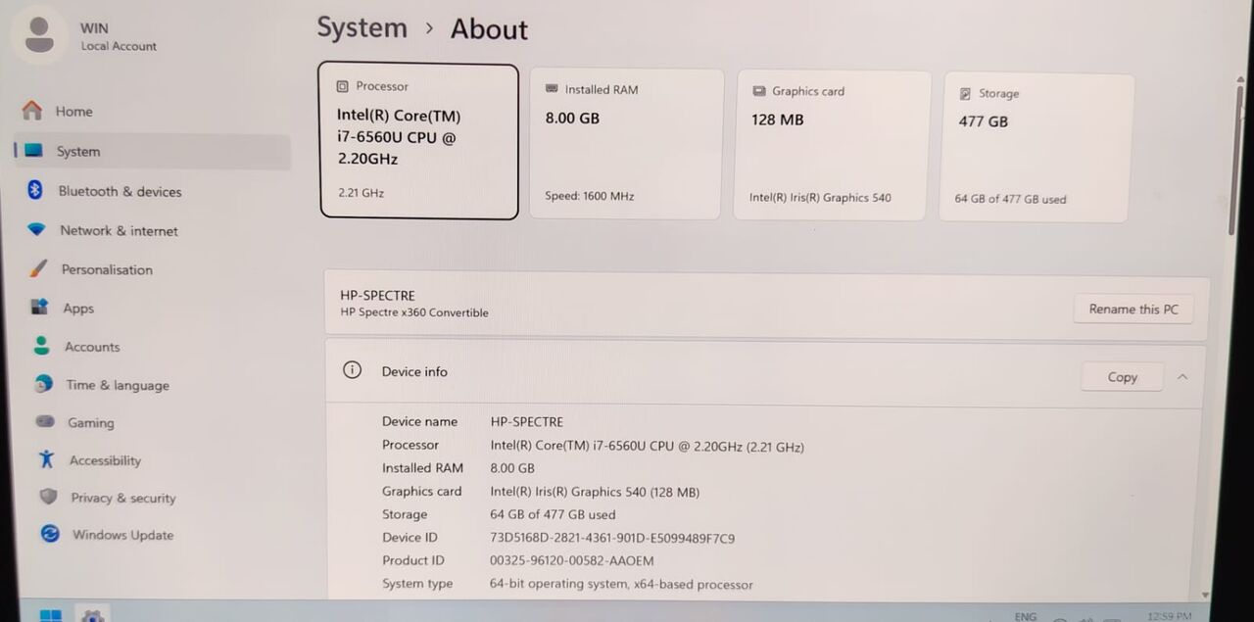The width and height of the screenshot is (1254, 622).
Task: Click the Personalisation paintbrush icon
Action: click(38, 268)
